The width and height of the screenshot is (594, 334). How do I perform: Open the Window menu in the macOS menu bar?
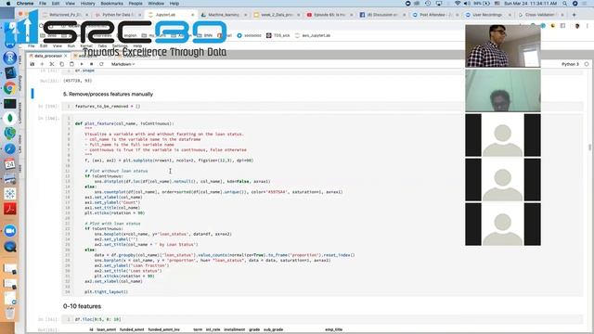click(156, 4)
